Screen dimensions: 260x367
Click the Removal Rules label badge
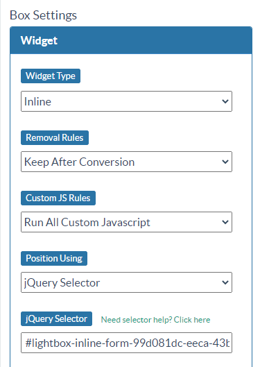(55, 137)
